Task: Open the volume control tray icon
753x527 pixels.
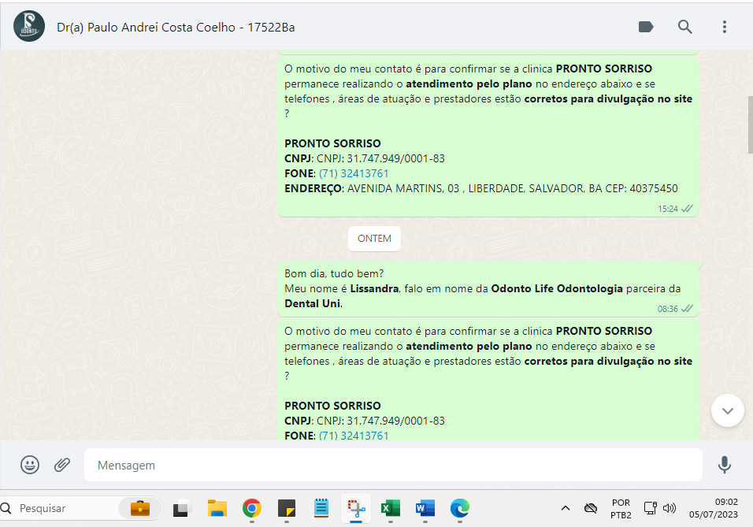Action: 670,508
